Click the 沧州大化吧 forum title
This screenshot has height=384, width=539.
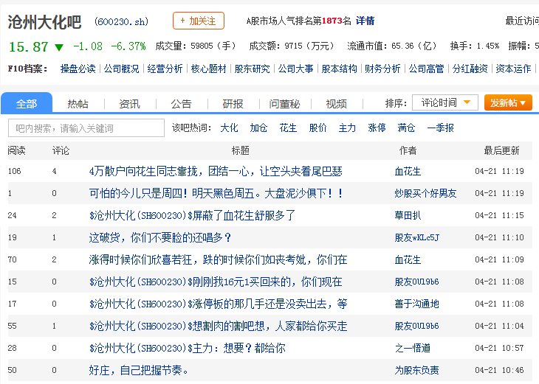coord(44,22)
